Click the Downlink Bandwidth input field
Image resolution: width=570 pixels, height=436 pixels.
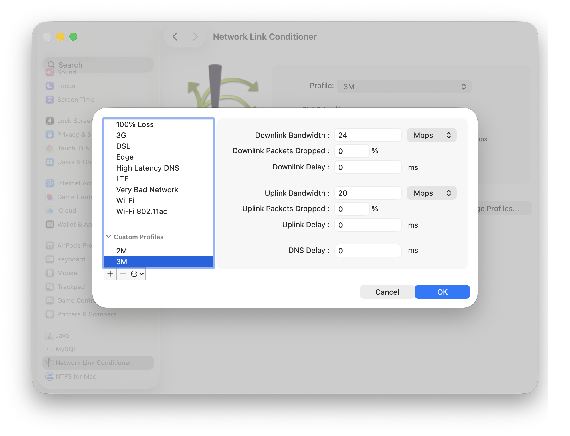pos(368,135)
